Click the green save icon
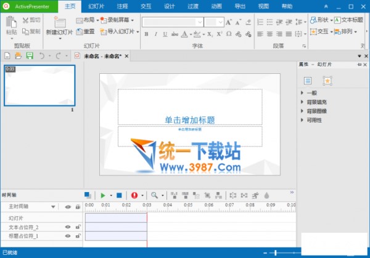Viewport: 370px width, 258px height. (x=30, y=56)
